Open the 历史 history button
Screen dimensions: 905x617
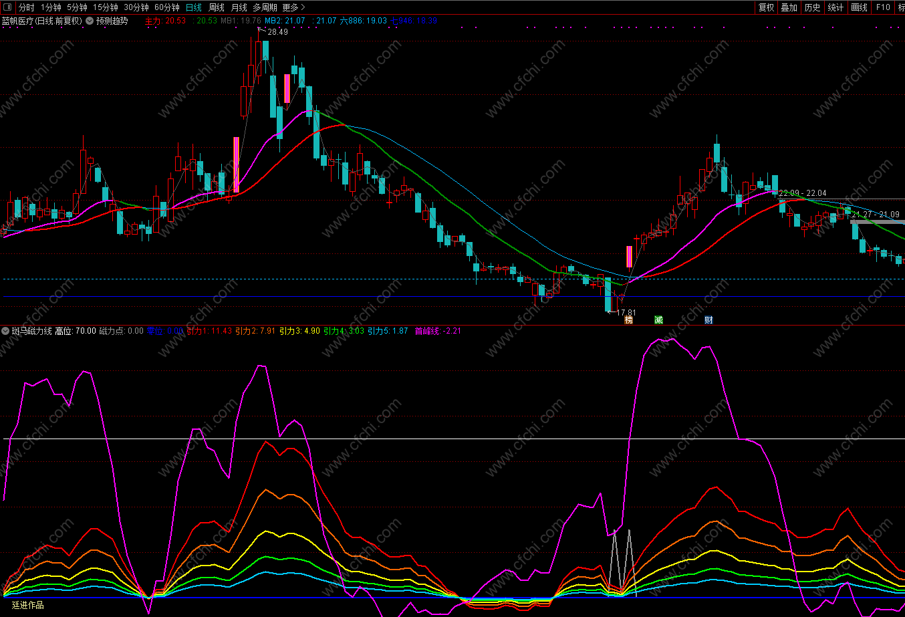tap(812, 7)
